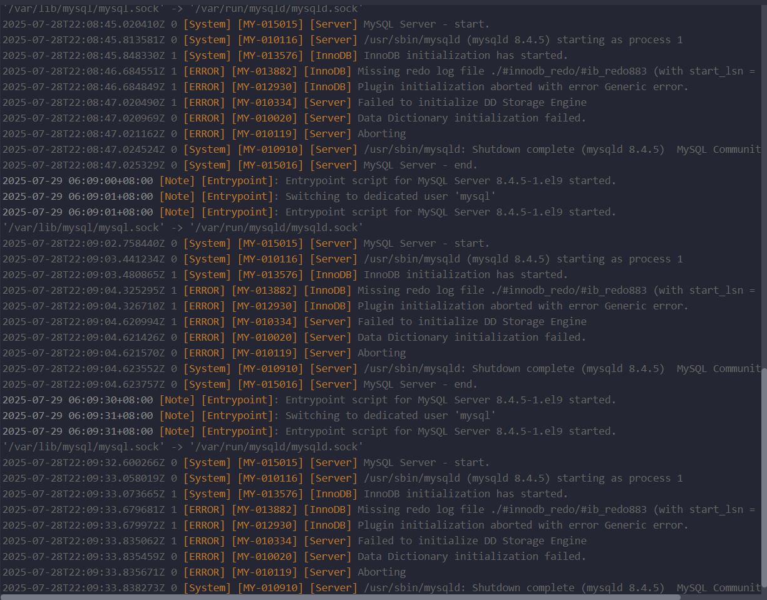Click the Aborting message at 22:09:33.835671Z
Screen dimensions: 767x600
point(381,572)
